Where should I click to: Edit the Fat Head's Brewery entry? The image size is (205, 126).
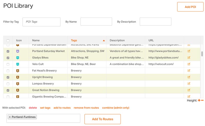point(189,71)
